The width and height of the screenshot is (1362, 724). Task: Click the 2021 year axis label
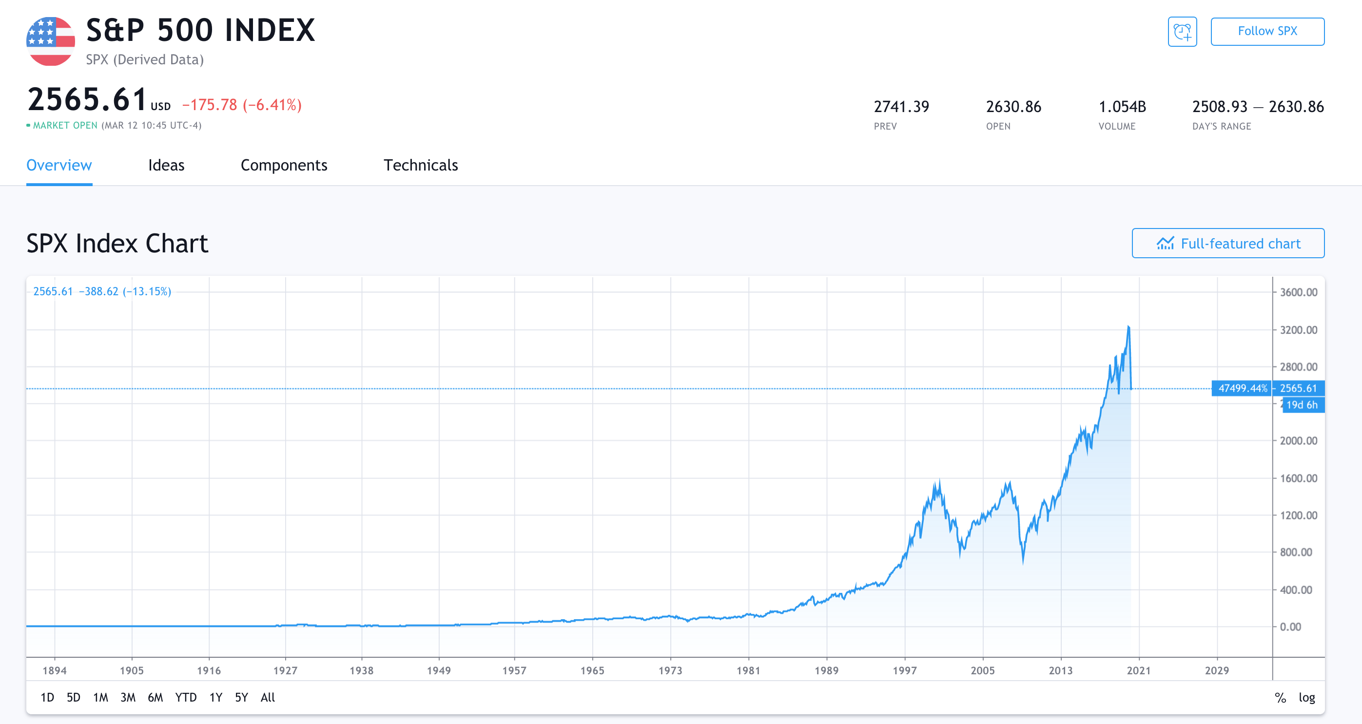[x=1138, y=670]
